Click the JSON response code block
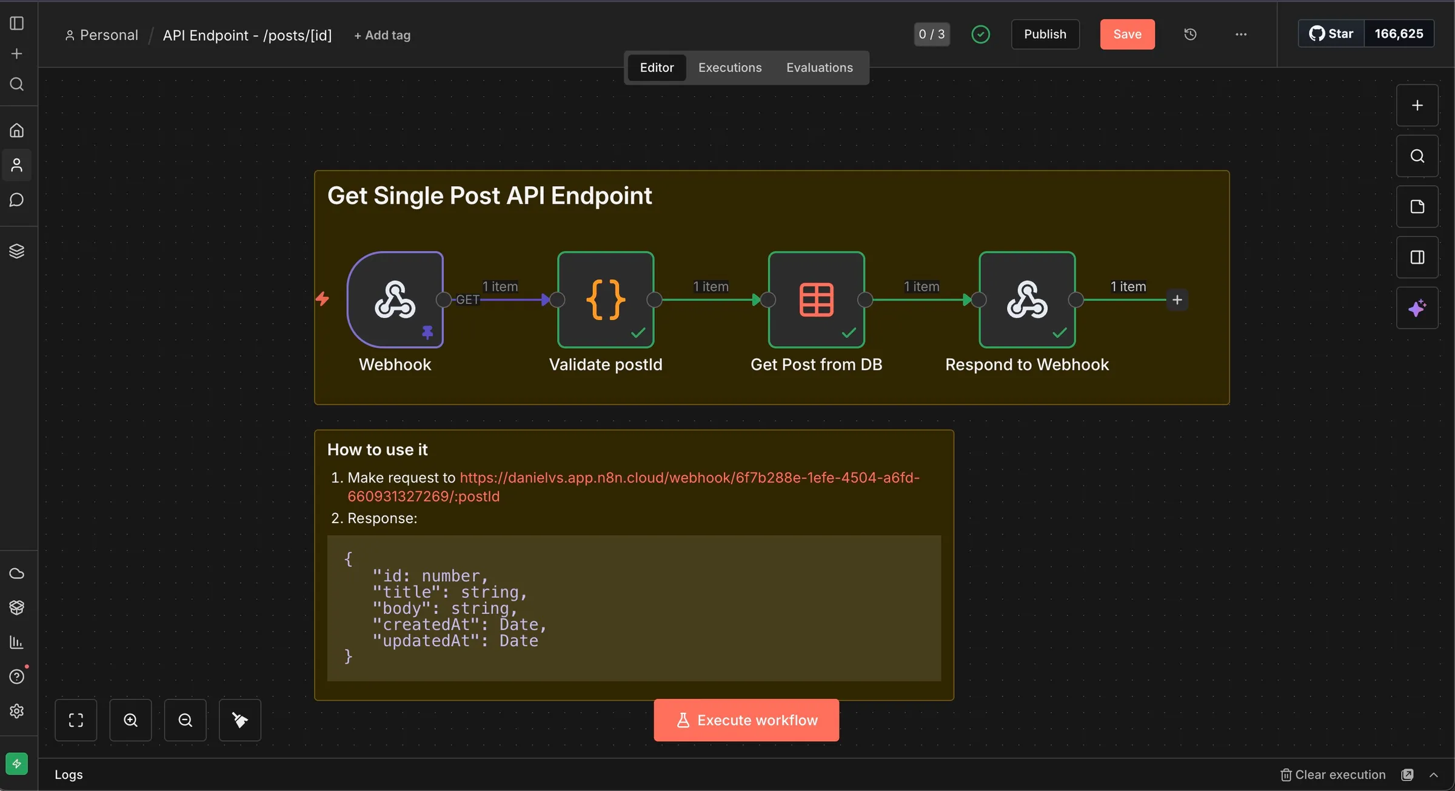Screen dimensions: 1455x791 coord(634,608)
